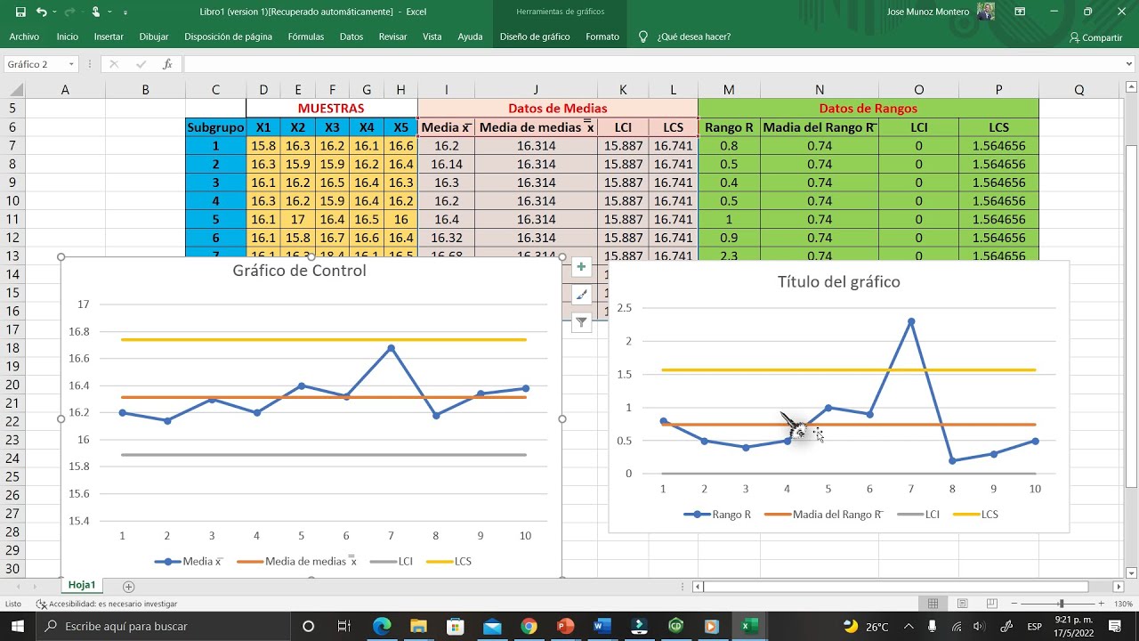Select column N header
Image resolution: width=1139 pixels, height=641 pixels.
click(x=820, y=90)
